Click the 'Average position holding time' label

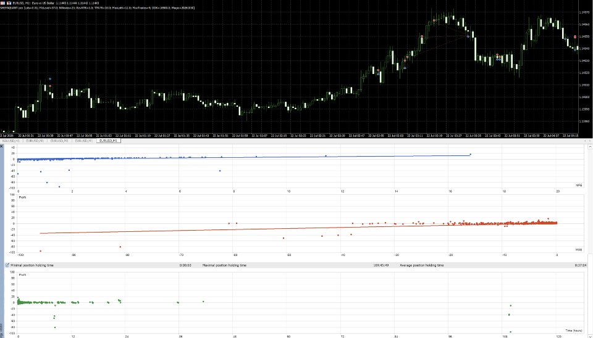[x=422, y=265]
